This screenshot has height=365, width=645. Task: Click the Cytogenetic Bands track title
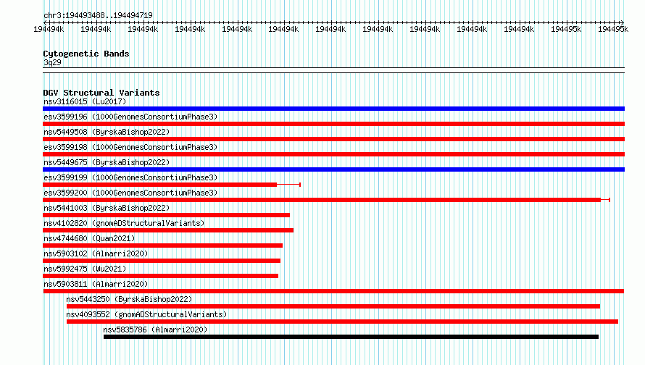pos(86,54)
